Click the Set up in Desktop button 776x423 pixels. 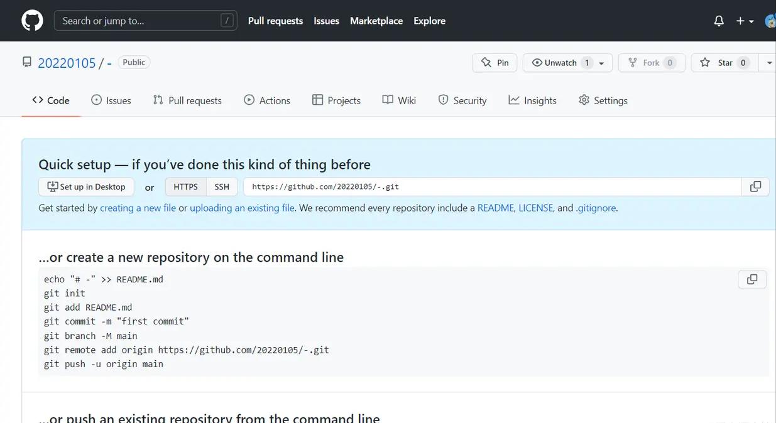tap(85, 186)
